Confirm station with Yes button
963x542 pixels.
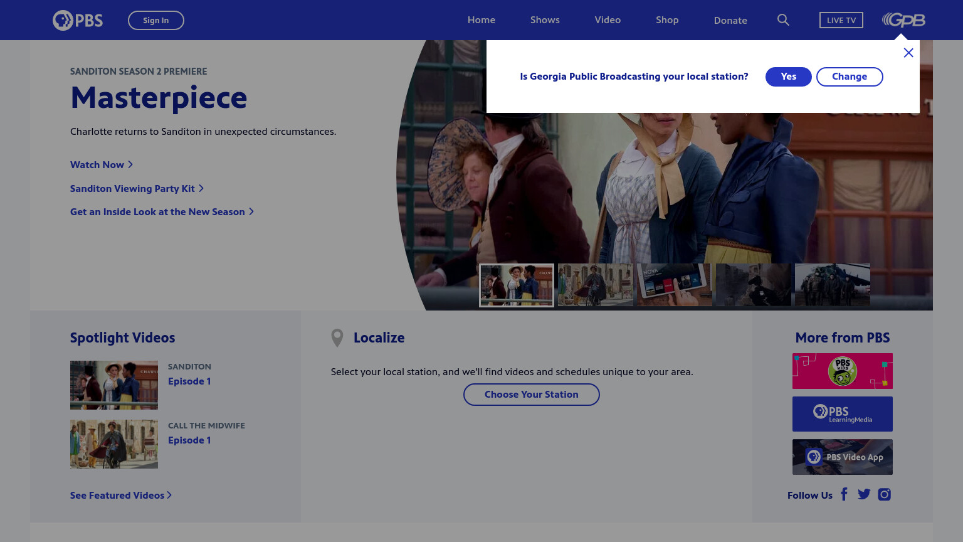tap(789, 77)
